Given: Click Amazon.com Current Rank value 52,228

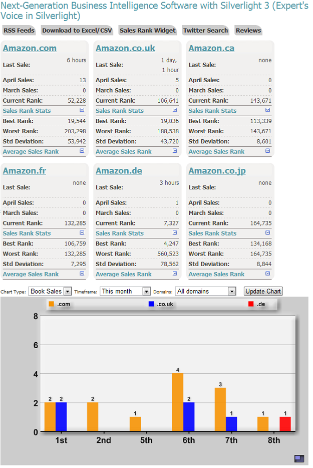Looking at the screenshot, I should coord(77,101).
